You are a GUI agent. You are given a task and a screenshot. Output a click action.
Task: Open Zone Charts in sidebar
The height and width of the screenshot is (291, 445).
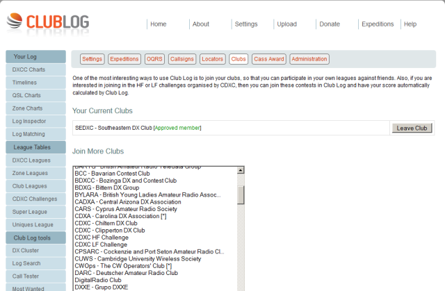(35, 108)
